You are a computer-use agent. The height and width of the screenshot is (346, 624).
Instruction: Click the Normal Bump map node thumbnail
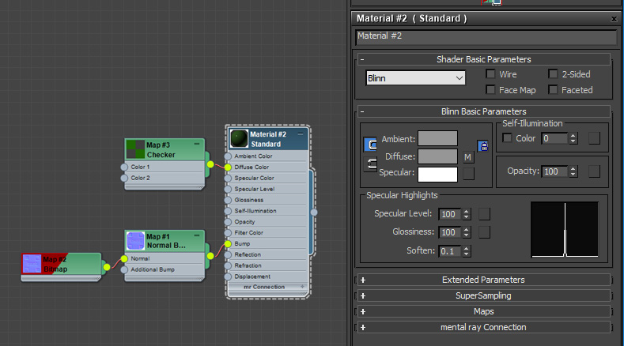click(136, 240)
